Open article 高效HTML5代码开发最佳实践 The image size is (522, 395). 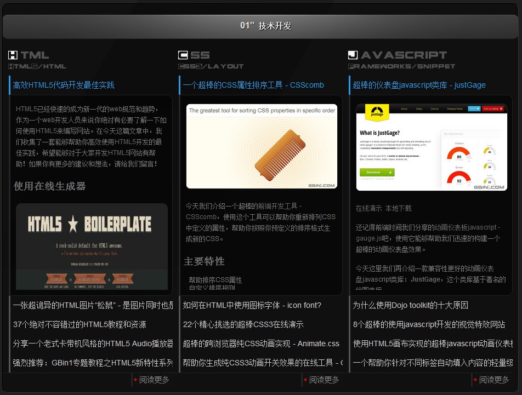64,85
